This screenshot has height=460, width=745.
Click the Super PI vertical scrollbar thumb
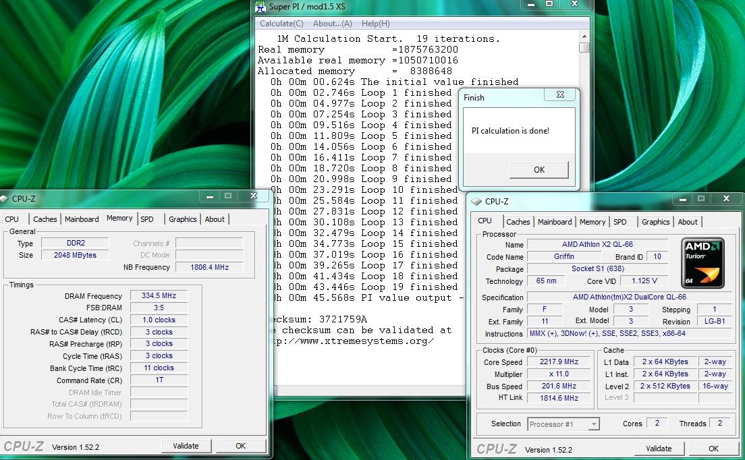pos(584,47)
